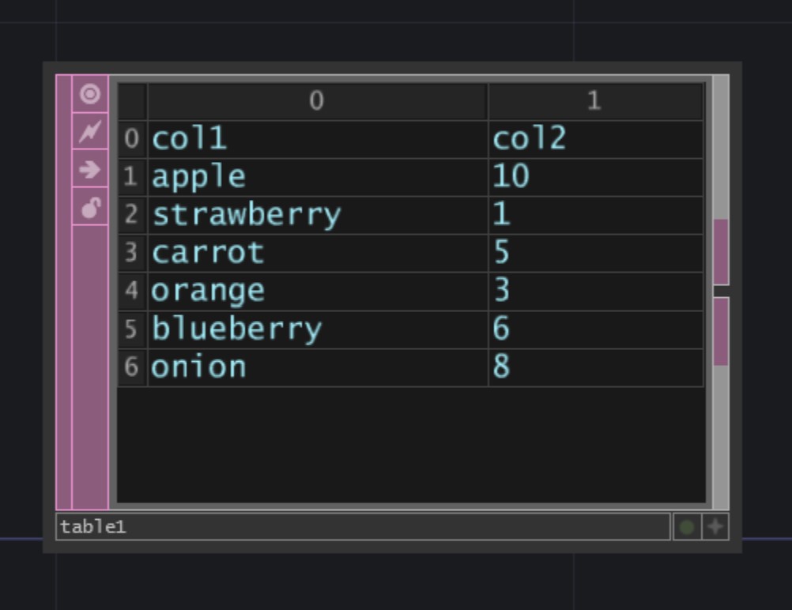Click row index 0 header
This screenshot has height=610, width=792.
tap(132, 139)
